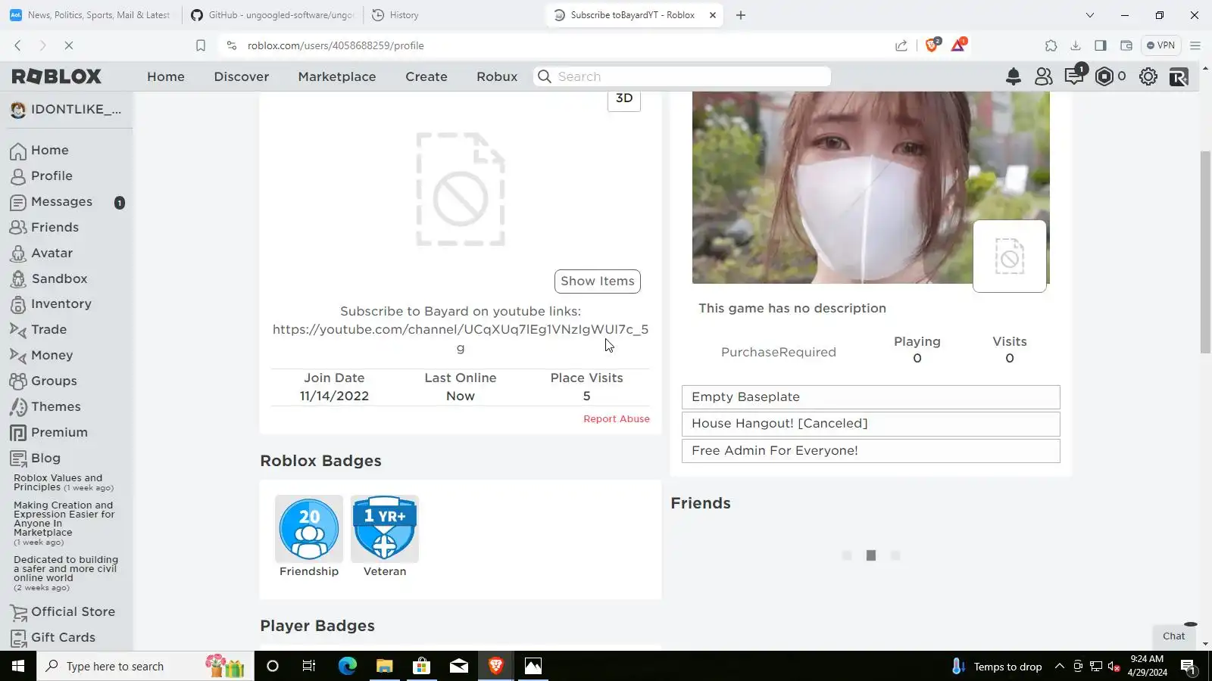
Task: Click the Brave Shields icon
Action: [x=932, y=45]
